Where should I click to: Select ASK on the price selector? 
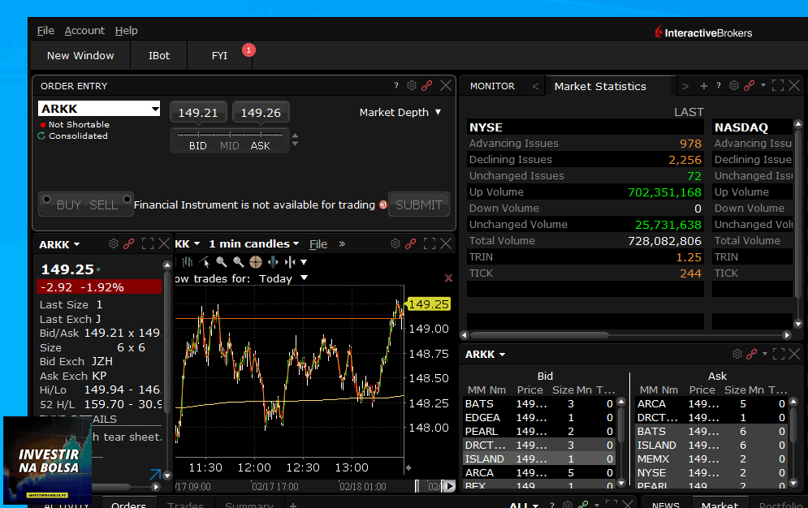coord(260,146)
